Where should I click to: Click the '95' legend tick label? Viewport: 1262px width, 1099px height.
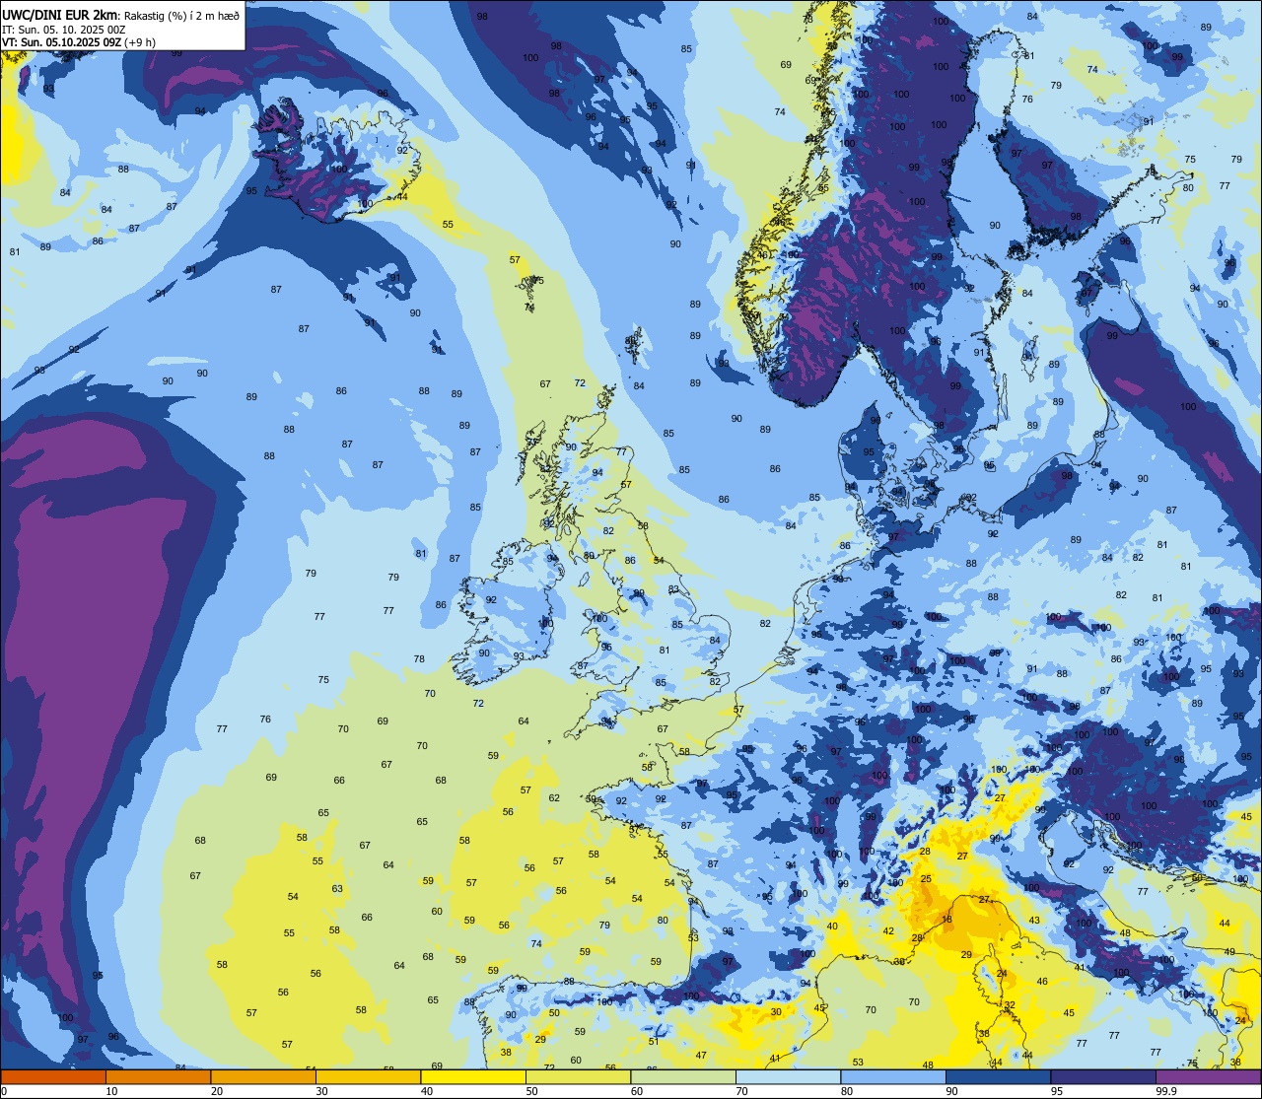coord(1057,1091)
